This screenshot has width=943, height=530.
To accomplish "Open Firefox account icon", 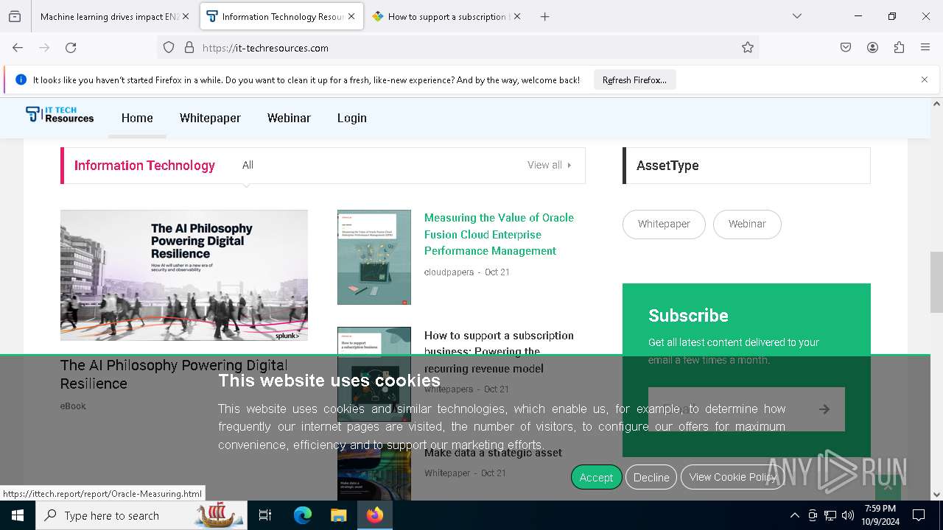I will click(x=872, y=47).
